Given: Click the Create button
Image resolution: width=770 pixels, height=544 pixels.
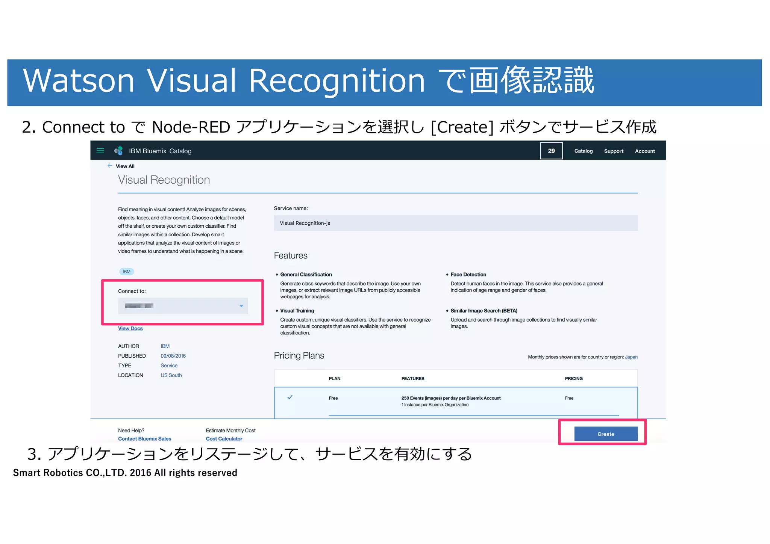Looking at the screenshot, I should coord(606,434).
